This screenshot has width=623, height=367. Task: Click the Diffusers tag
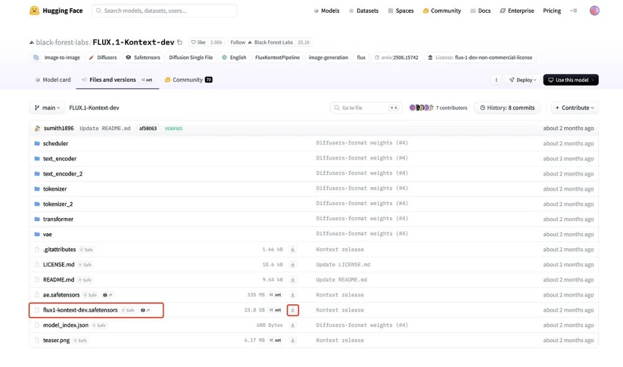103,58
